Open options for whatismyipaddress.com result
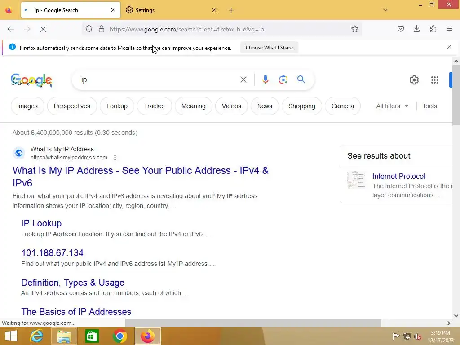The image size is (460, 345). [115, 158]
